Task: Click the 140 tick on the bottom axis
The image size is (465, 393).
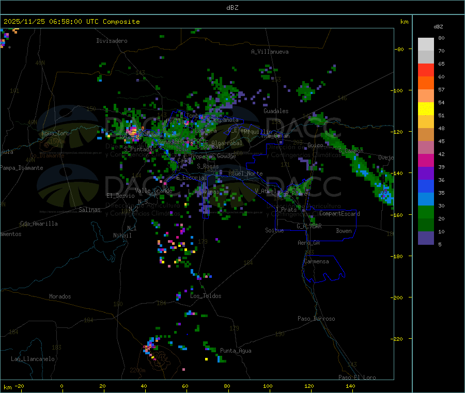Action: click(350, 386)
